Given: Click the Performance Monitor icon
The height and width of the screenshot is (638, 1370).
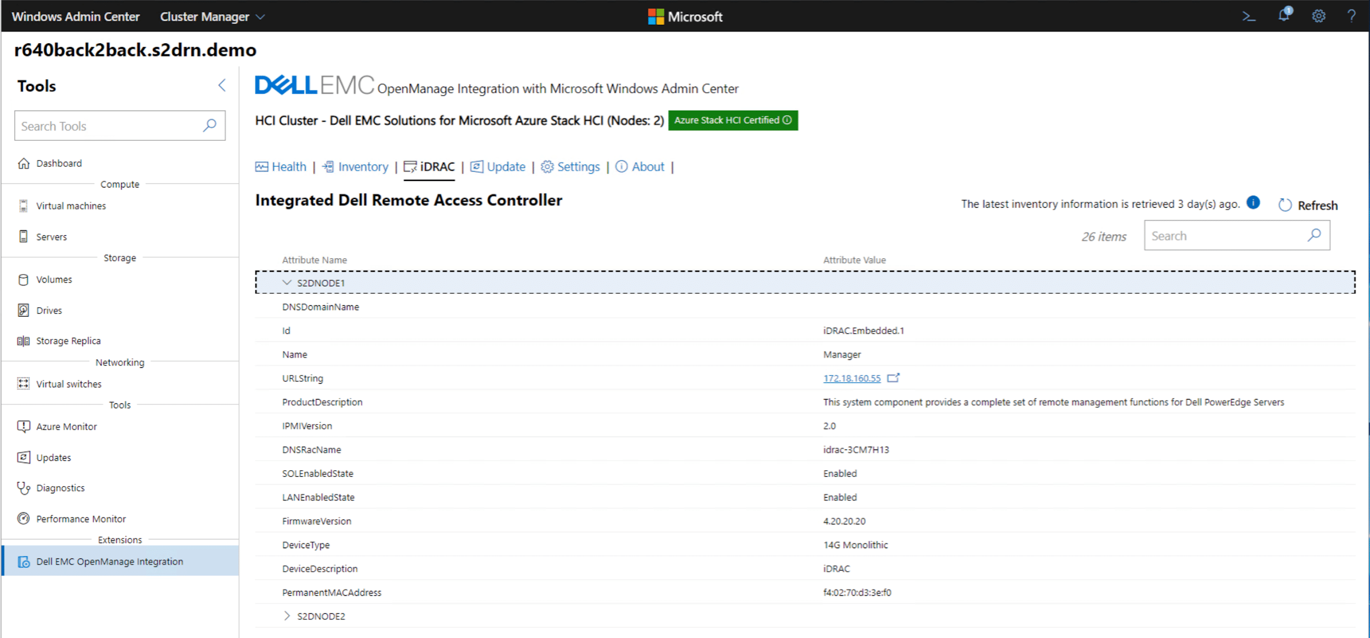Looking at the screenshot, I should [23, 519].
